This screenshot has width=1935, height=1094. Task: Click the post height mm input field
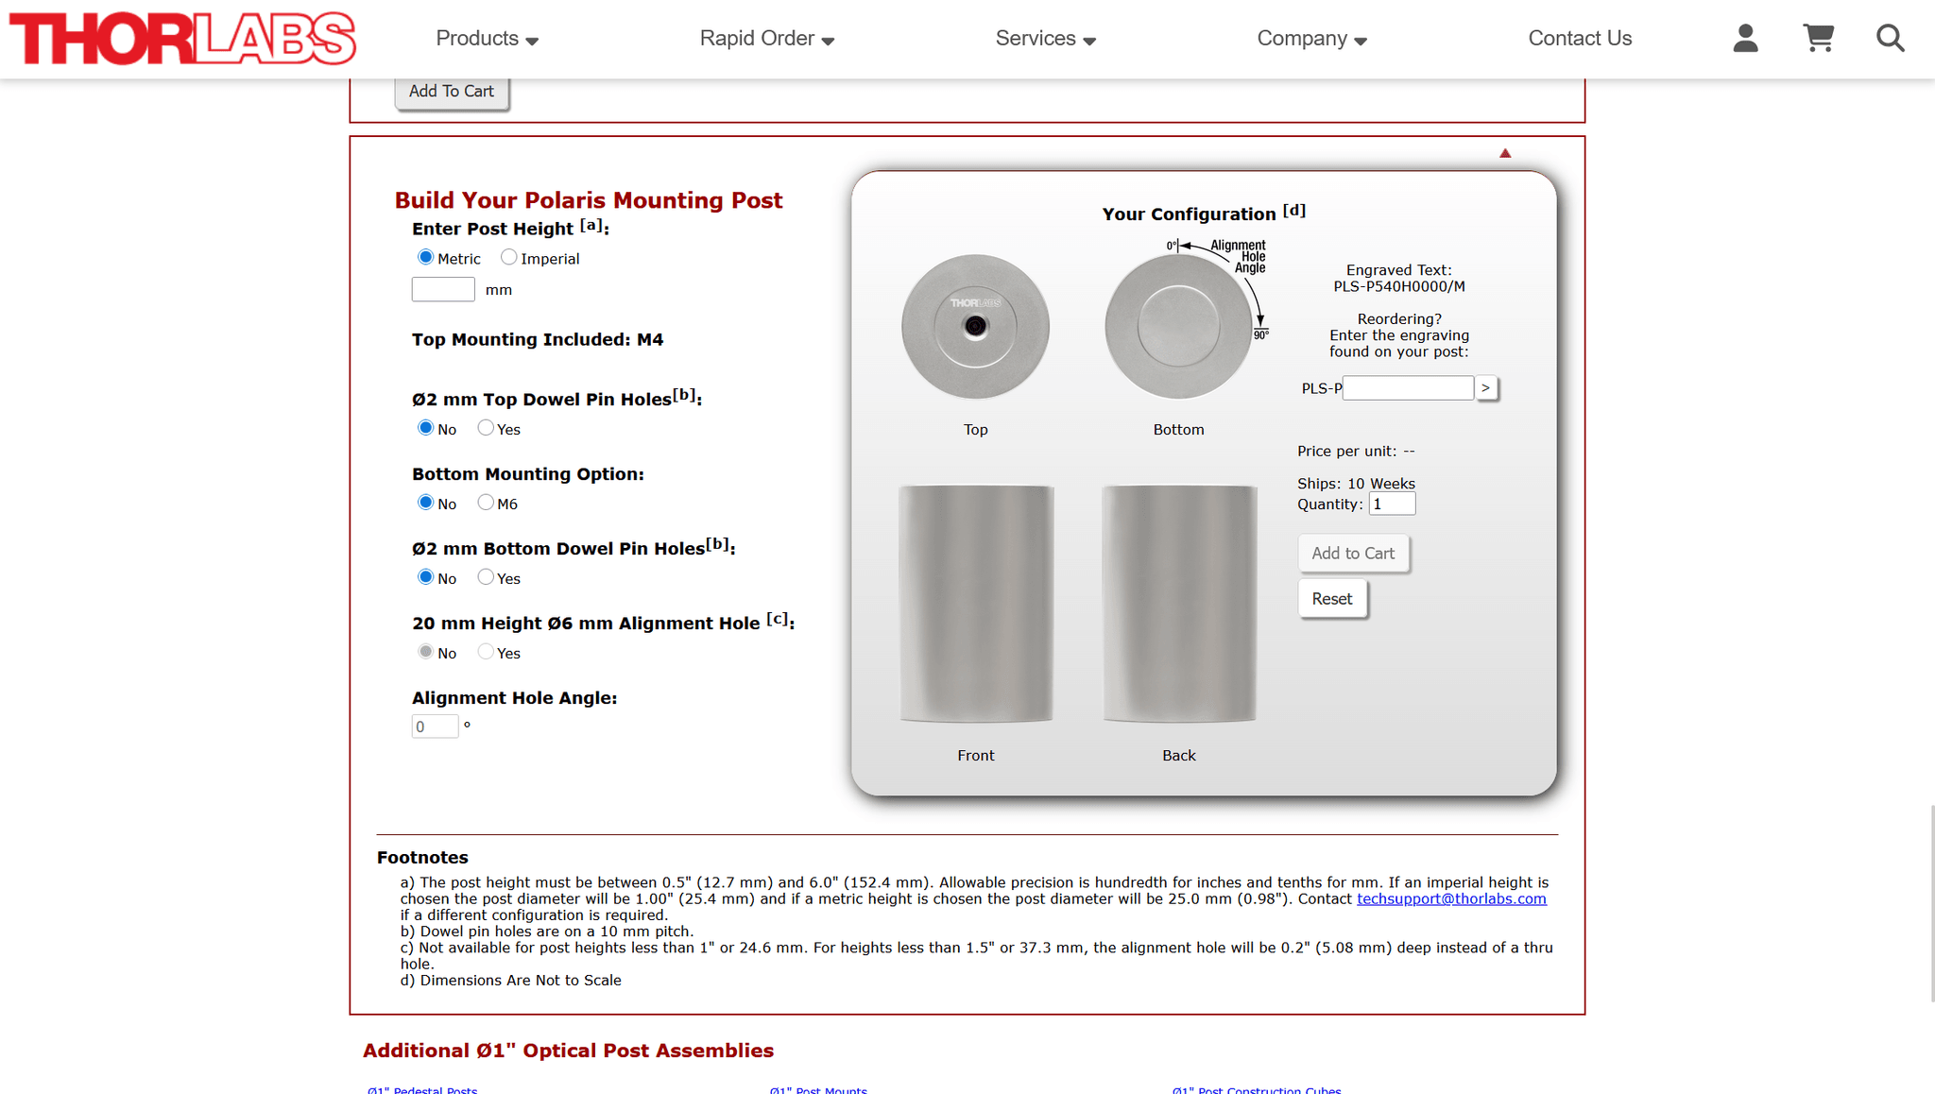point(443,289)
